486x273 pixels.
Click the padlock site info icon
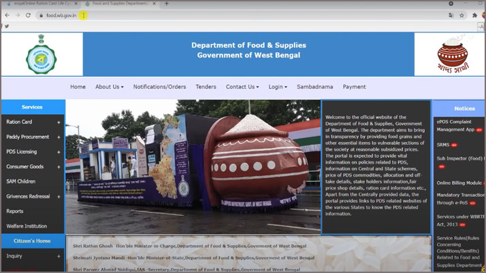(42, 16)
